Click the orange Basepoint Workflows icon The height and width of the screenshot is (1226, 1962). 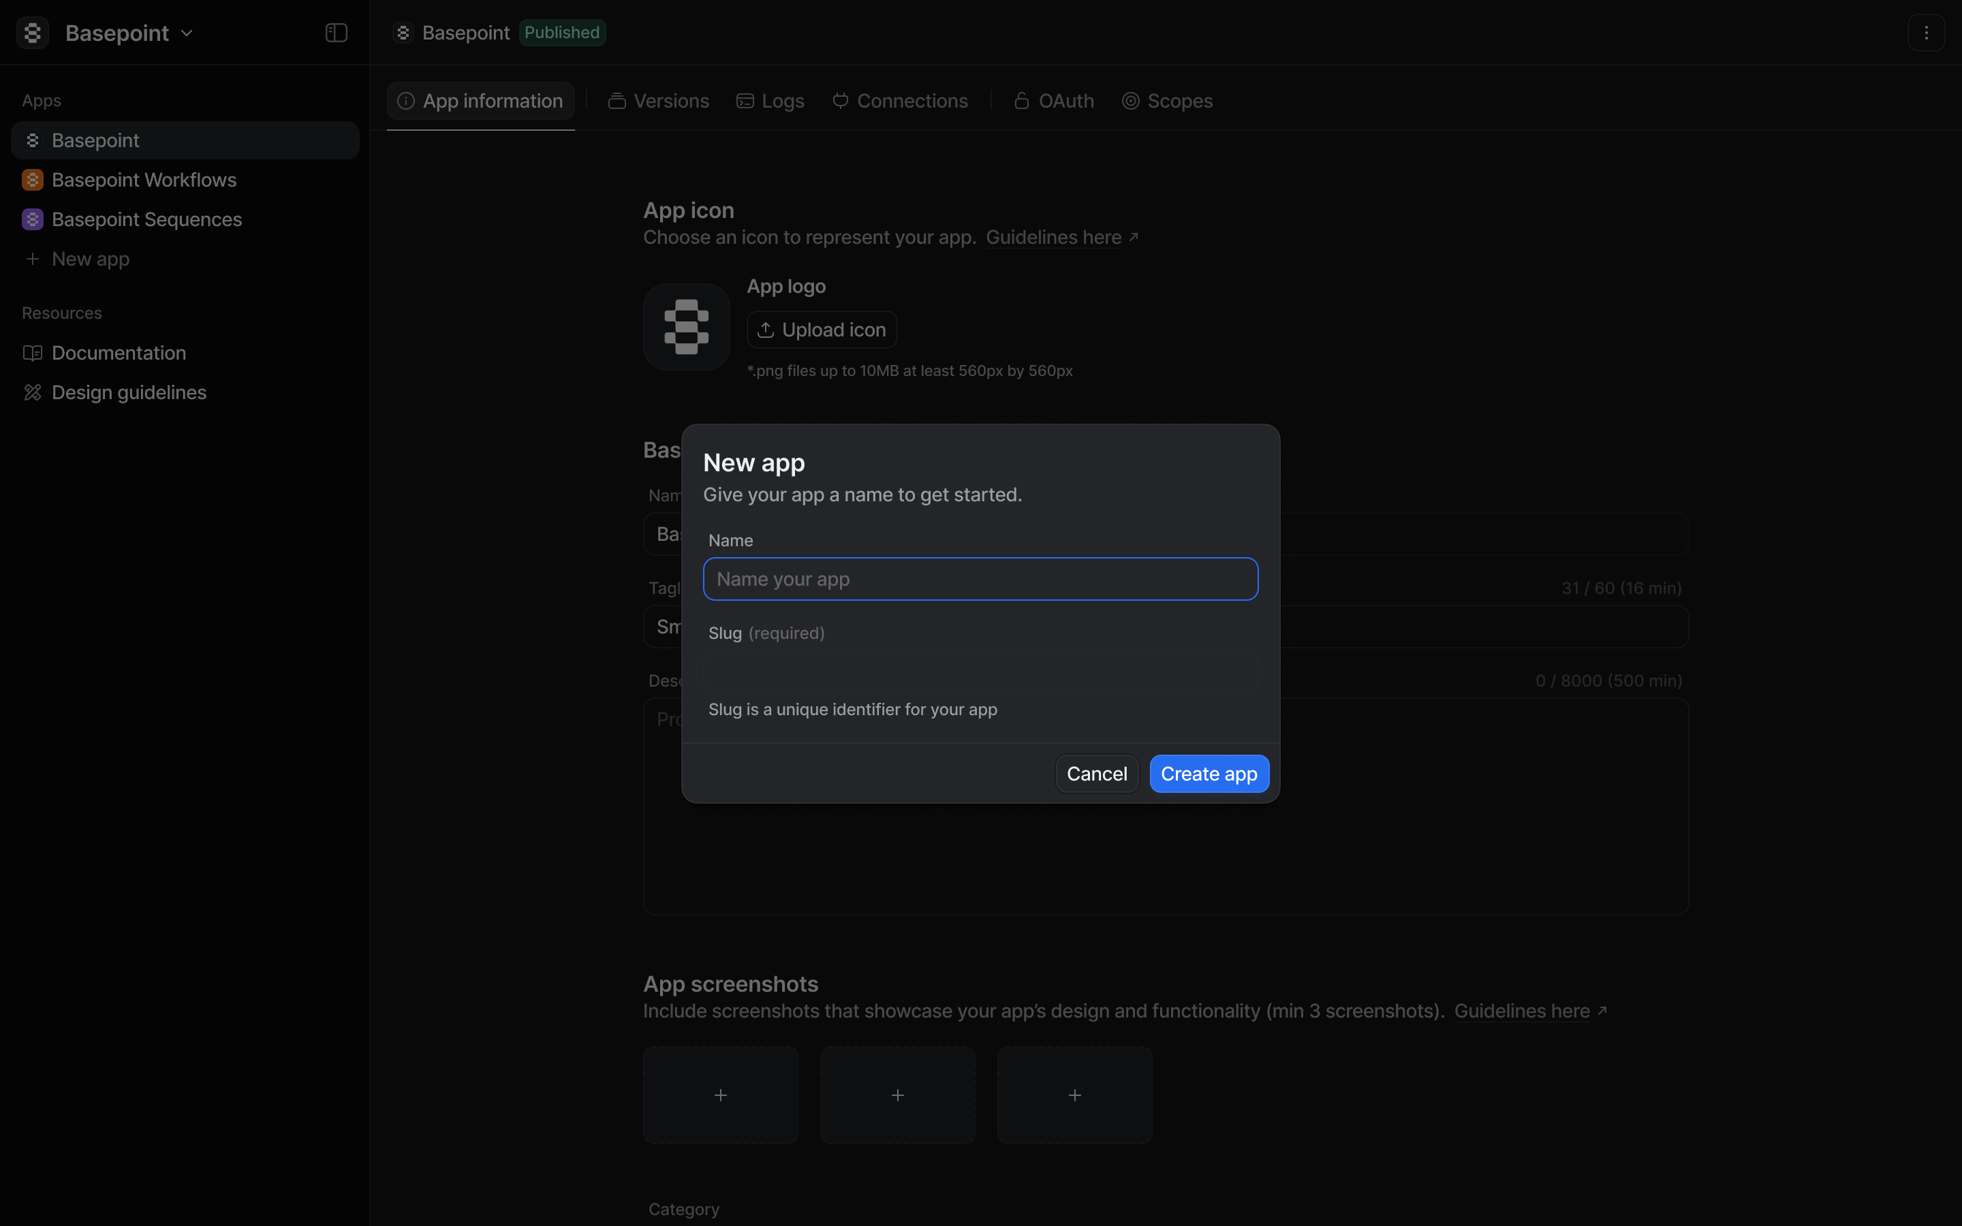(33, 180)
